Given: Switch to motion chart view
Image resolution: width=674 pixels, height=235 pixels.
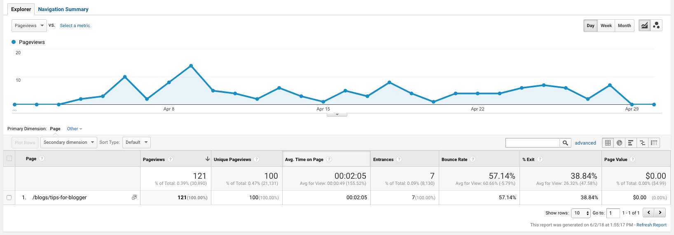Looking at the screenshot, I should (656, 25).
